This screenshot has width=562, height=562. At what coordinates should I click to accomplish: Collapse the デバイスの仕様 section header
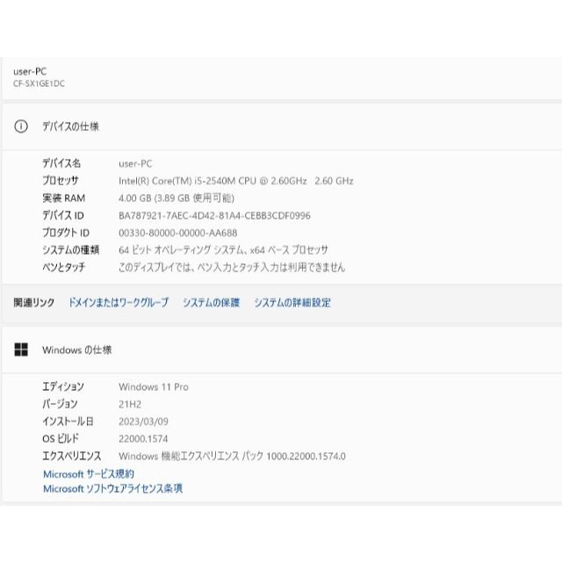tap(282, 126)
